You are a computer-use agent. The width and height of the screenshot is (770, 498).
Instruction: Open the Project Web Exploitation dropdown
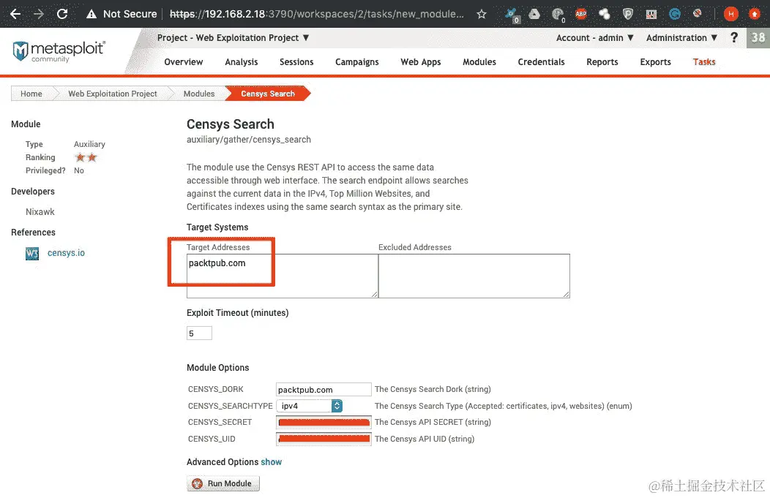click(233, 38)
